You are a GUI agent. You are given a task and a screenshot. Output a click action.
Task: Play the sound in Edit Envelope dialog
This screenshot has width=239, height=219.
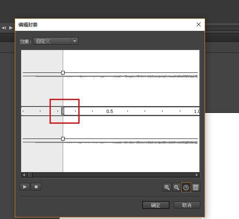[x=25, y=187]
